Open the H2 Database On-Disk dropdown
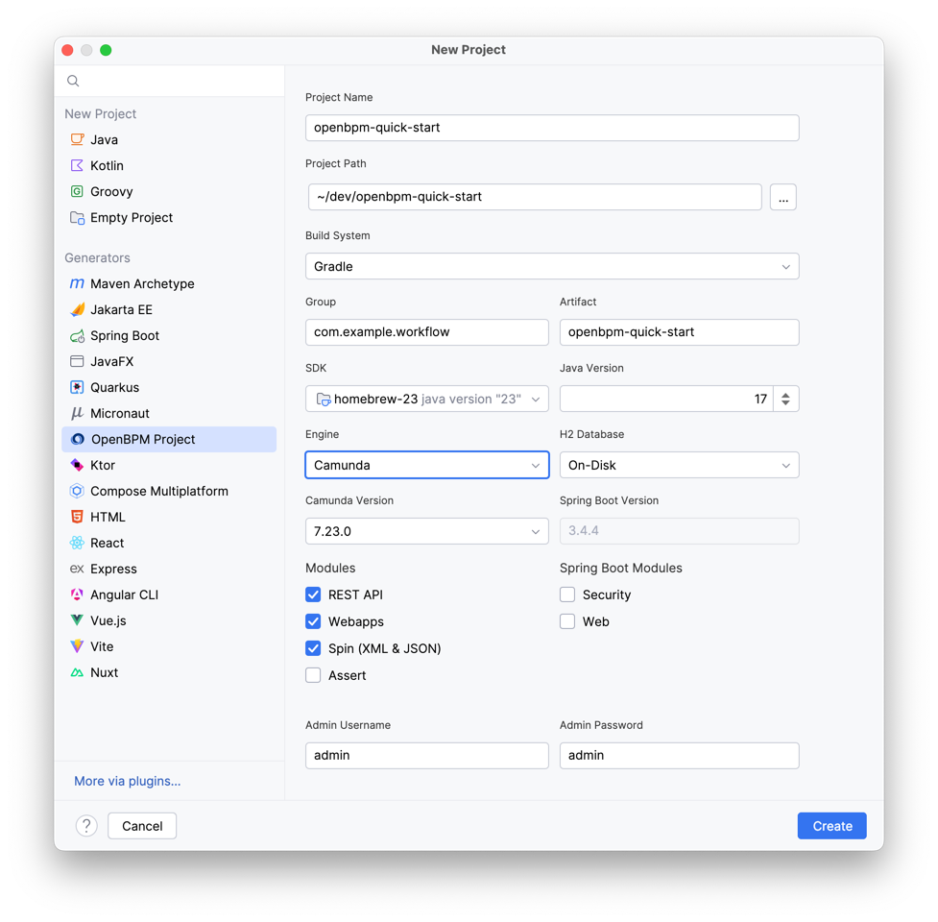 pos(679,465)
